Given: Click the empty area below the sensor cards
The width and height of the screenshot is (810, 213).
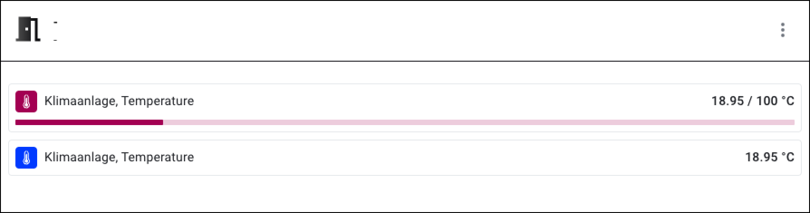Looking at the screenshot, I should [x=405, y=194].
